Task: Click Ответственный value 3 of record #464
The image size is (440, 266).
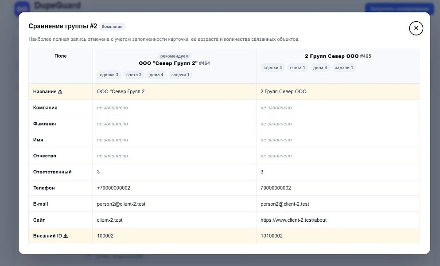Action: [98, 172]
